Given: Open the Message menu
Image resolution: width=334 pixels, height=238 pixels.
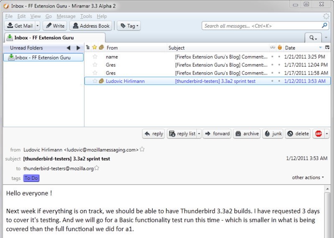Looking at the screenshot, I should pyautogui.click(x=66, y=16).
